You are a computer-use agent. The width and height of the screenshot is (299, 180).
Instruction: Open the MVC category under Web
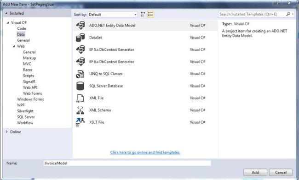pos(27,64)
